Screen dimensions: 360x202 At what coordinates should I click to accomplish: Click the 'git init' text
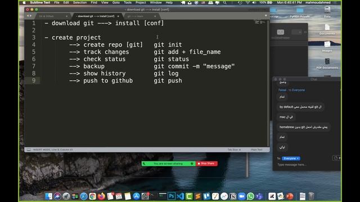[x=168, y=45]
